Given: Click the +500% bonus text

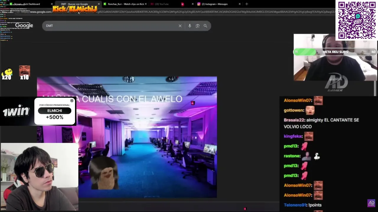Looking at the screenshot, I should (55, 117).
